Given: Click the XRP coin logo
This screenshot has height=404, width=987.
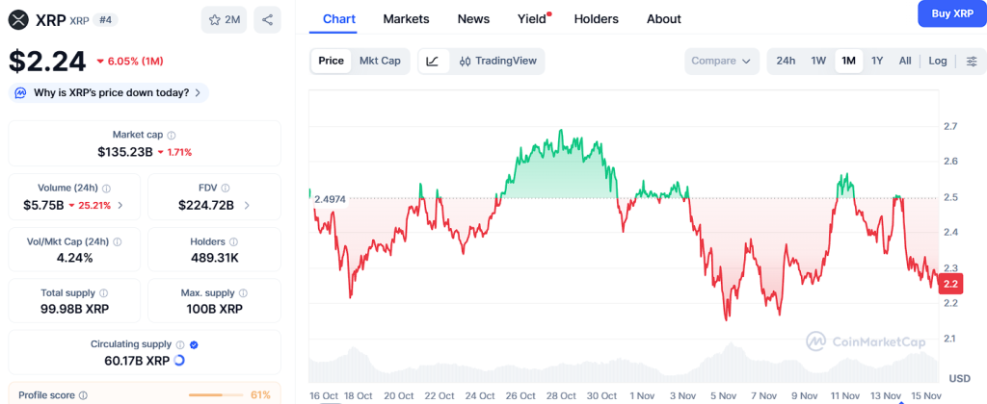Looking at the screenshot, I should (18, 19).
